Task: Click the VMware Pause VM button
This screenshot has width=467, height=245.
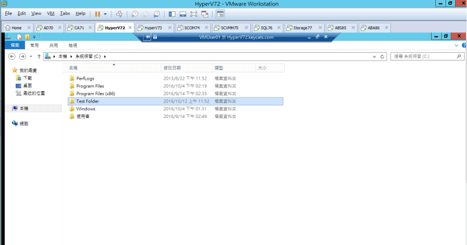Action: pos(98,13)
